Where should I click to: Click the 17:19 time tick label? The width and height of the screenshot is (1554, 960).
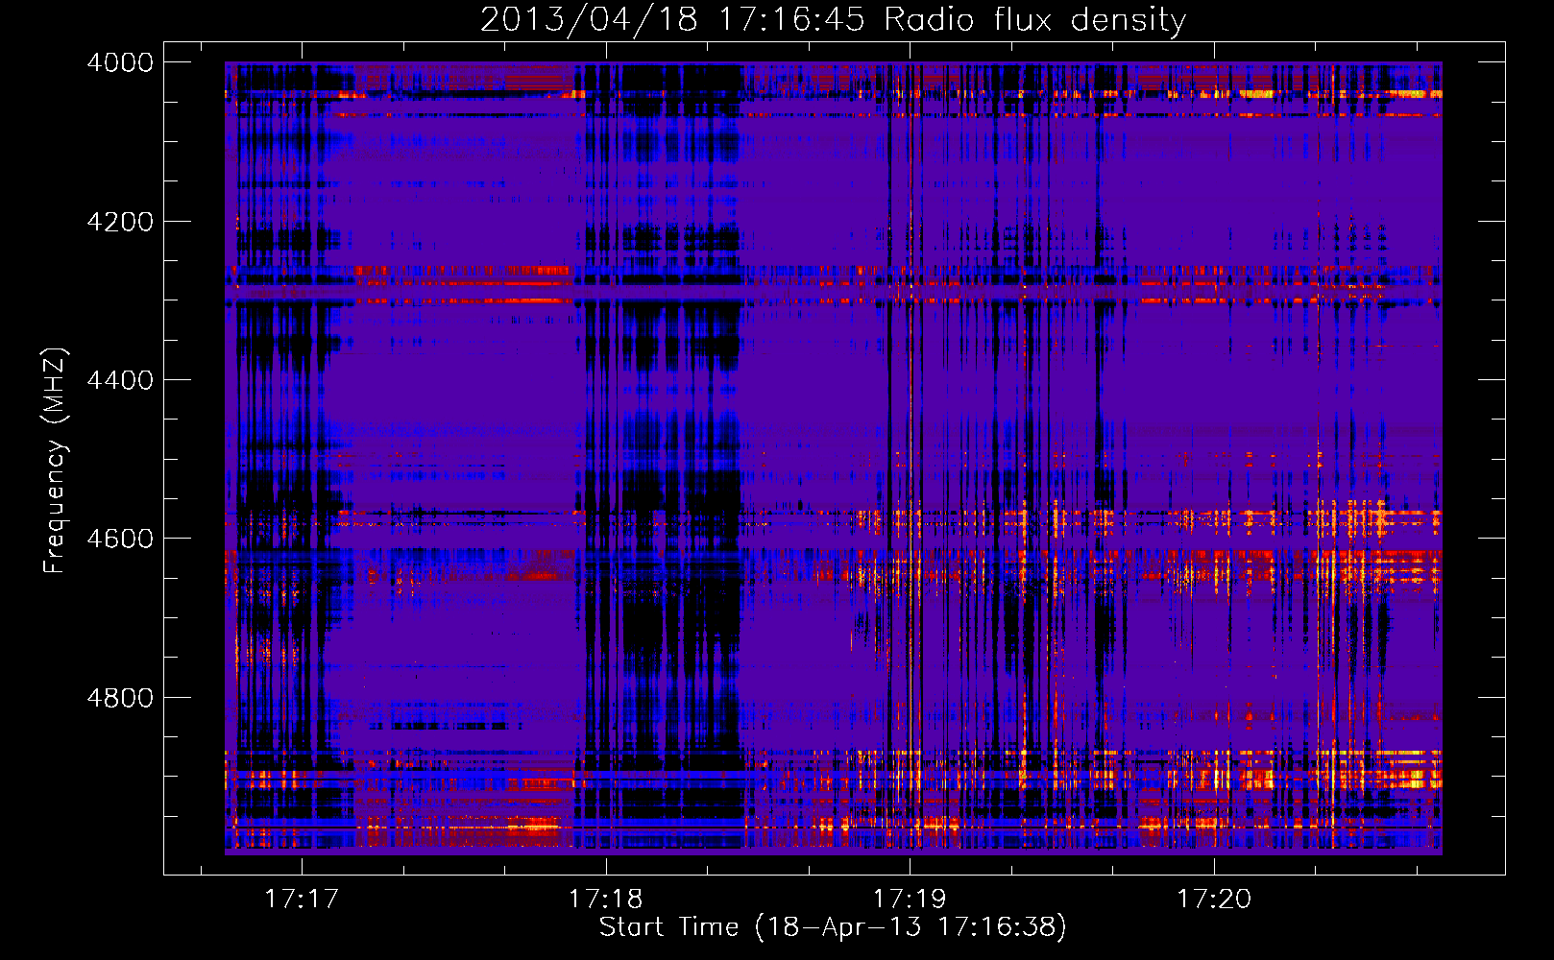910,900
